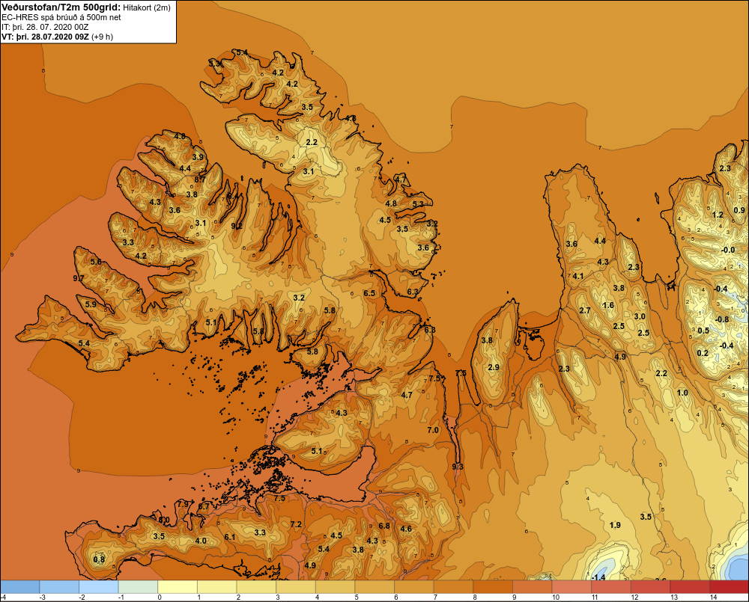Image resolution: width=749 pixels, height=602 pixels.
Task: Select the 5.9 temperature label
Action: 91,304
